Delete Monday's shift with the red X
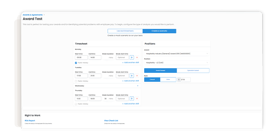269x135 pixels. pos(137,58)
